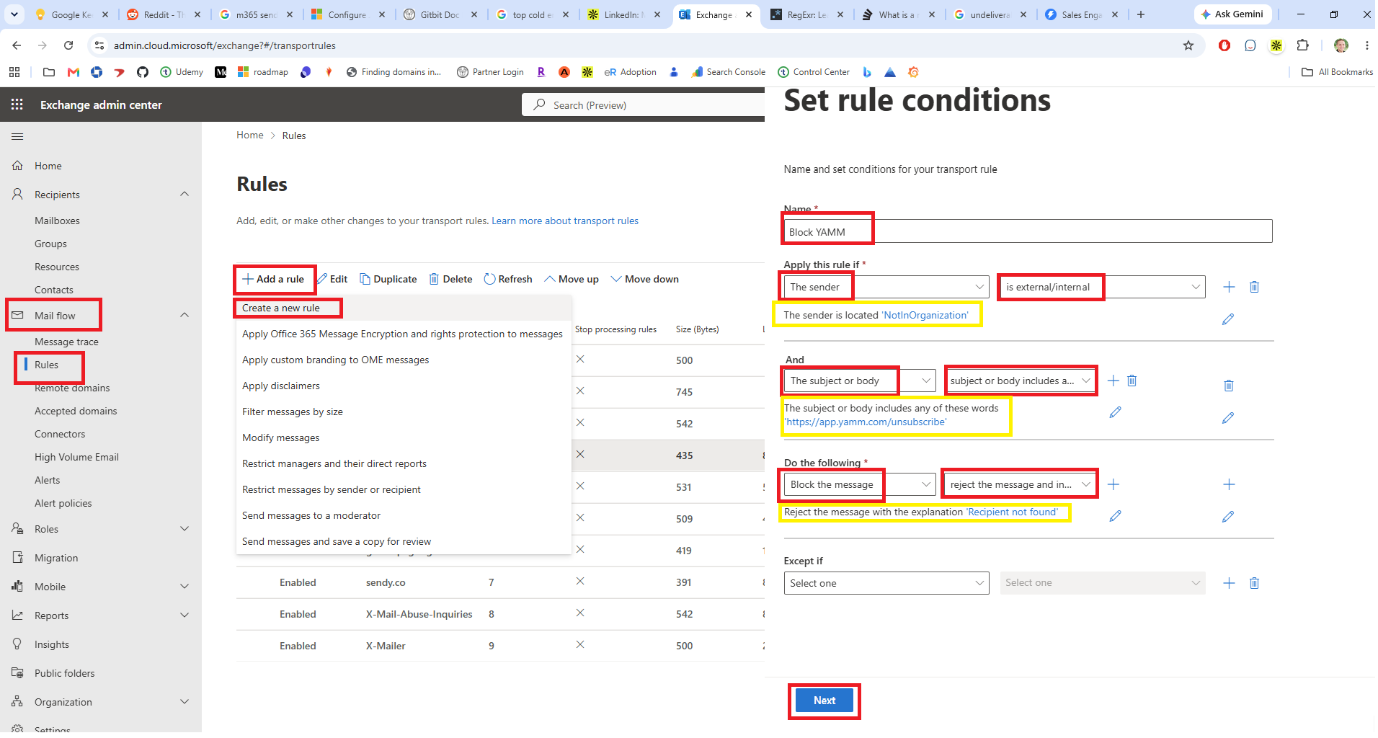
Task: Open Except if 'Select one' dropdown
Action: (x=886, y=583)
